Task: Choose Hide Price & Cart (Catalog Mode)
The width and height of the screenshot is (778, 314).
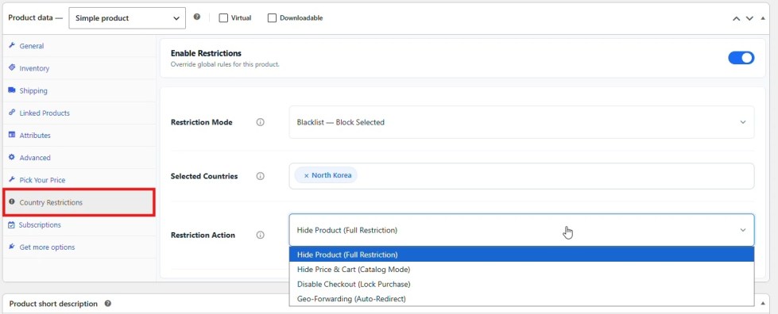Action: [x=521, y=270]
